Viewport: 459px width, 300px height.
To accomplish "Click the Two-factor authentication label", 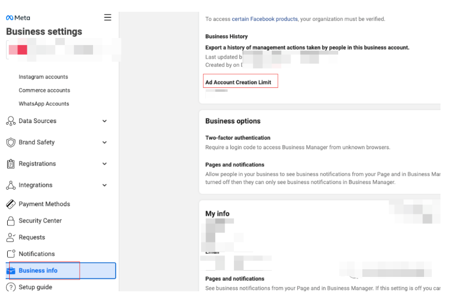I will point(237,138).
